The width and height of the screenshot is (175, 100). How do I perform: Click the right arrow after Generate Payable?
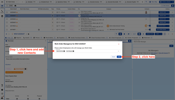coord(142,2)
